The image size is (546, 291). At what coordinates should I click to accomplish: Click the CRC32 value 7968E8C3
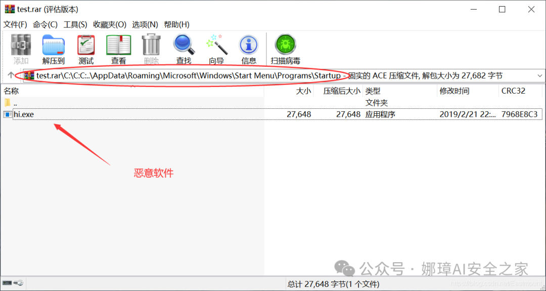click(520, 114)
